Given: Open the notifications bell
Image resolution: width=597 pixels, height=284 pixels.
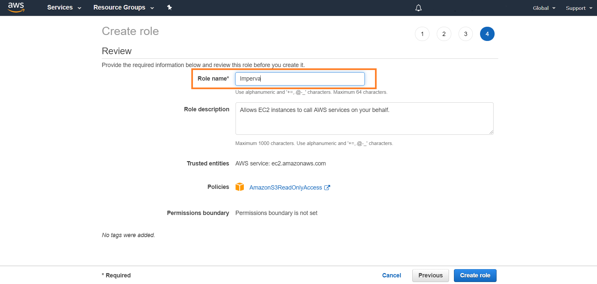Looking at the screenshot, I should (x=418, y=8).
